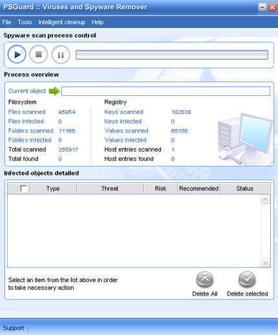Click the Delete selected text label
This screenshot has width=278, height=335.
[248, 294]
